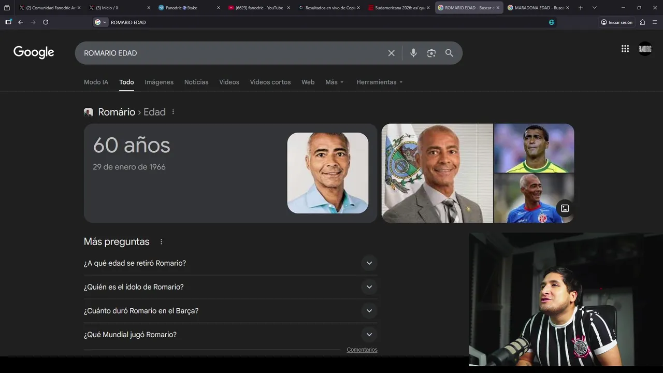This screenshot has width=663, height=373.
Task: Switch to Noticias results
Action: pos(196,82)
